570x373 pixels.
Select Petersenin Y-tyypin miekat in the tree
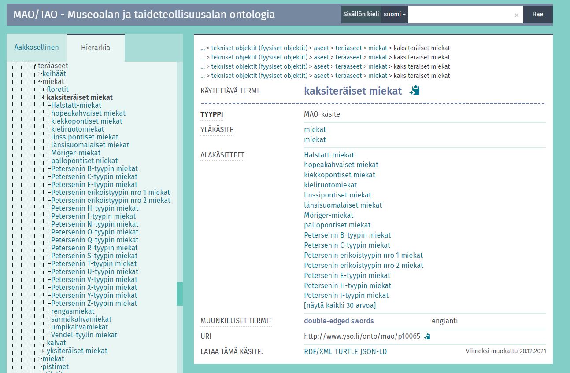(94, 295)
